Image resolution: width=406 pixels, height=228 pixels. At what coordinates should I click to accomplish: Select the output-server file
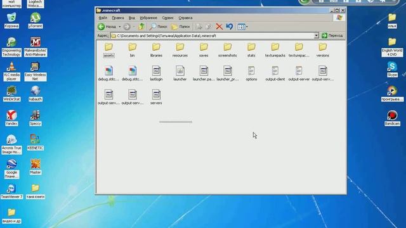point(299,73)
